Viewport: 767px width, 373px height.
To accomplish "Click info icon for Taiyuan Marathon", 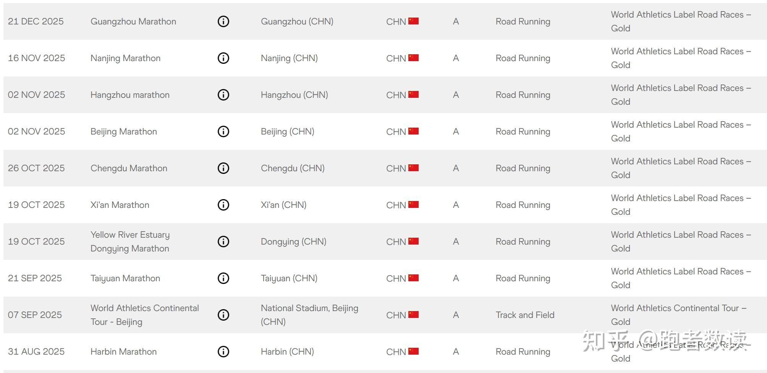I will pyautogui.click(x=223, y=278).
